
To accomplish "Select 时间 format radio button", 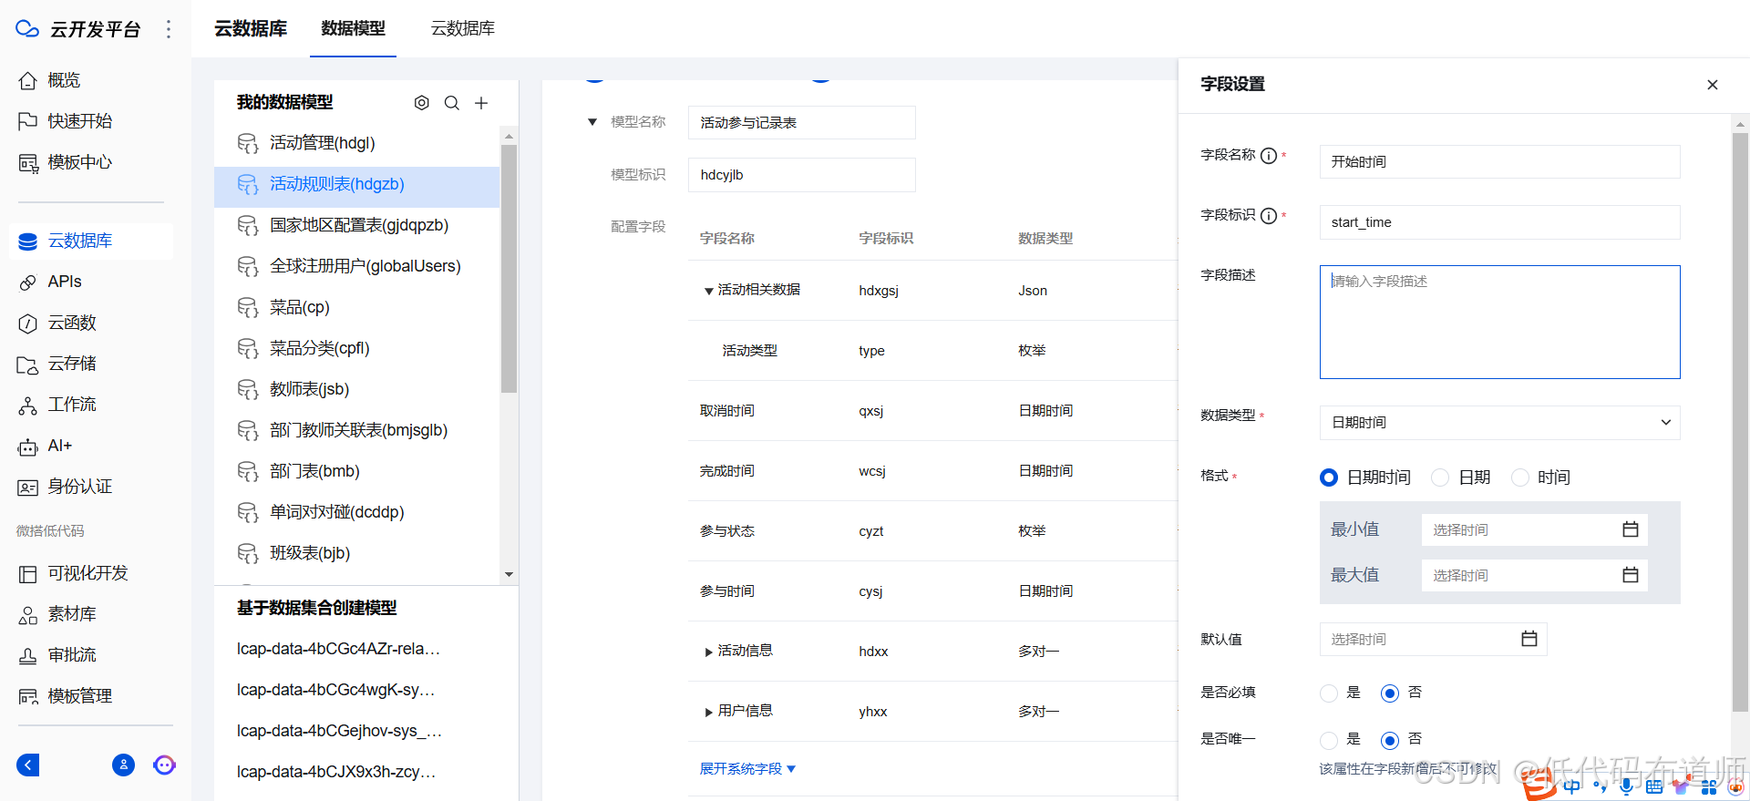I will (1520, 478).
